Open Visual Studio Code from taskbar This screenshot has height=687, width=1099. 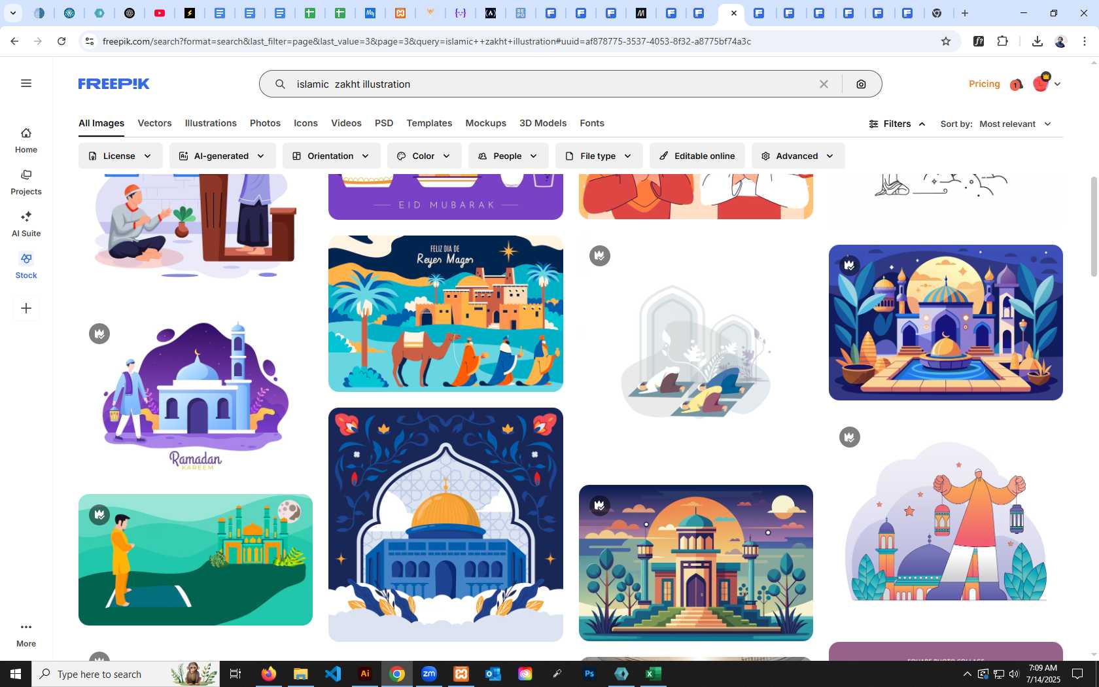click(x=333, y=674)
